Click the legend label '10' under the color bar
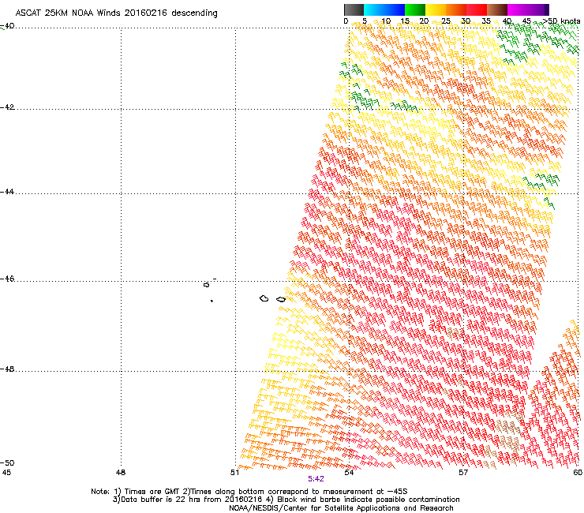 tap(386, 21)
